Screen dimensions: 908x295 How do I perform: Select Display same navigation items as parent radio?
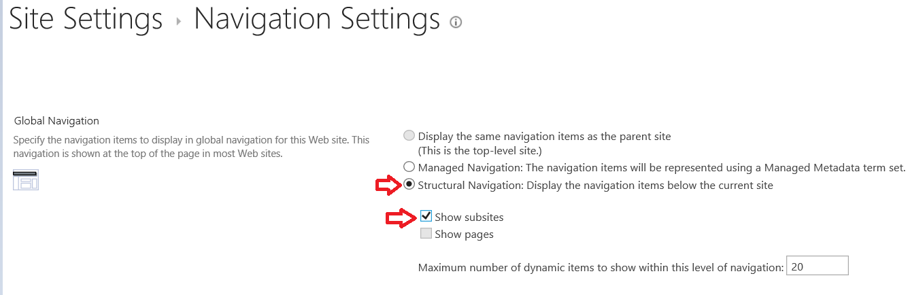tap(409, 136)
